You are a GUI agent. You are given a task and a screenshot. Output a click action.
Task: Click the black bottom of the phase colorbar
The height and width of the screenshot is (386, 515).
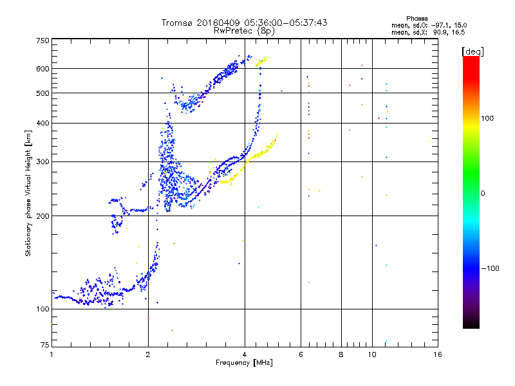pyautogui.click(x=471, y=324)
